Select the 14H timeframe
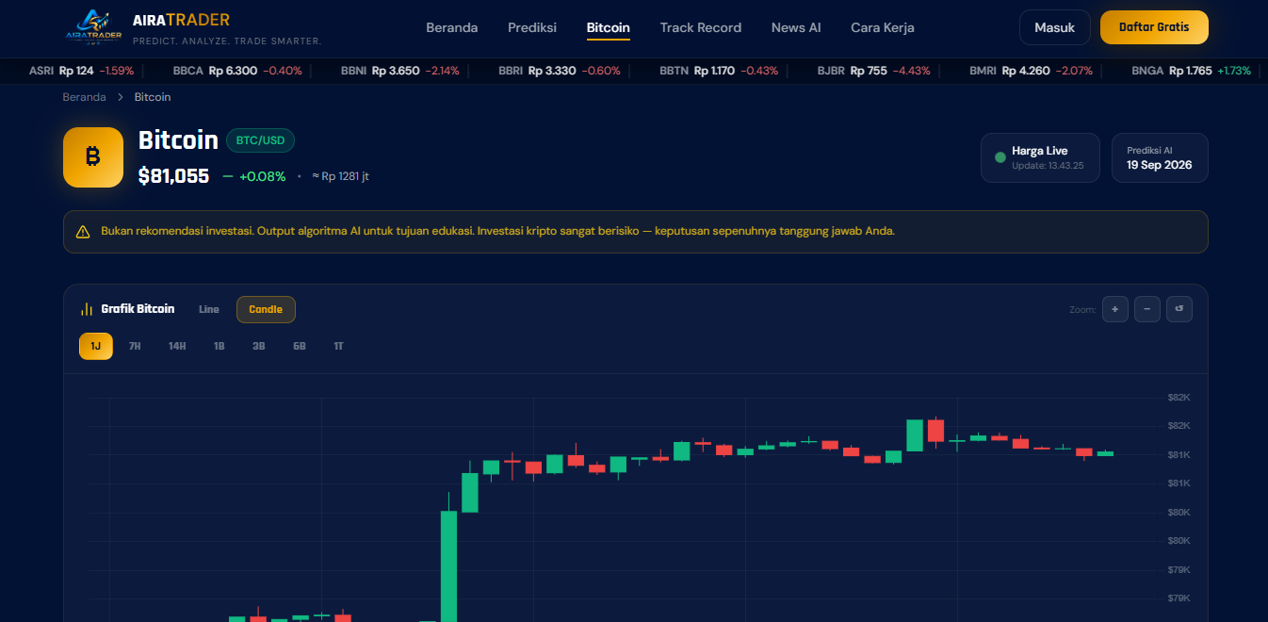 tap(177, 346)
